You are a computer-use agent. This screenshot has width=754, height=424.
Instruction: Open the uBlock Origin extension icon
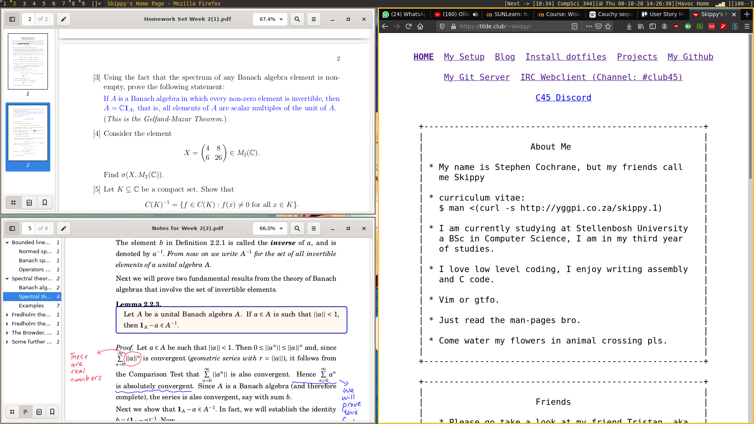676,26
